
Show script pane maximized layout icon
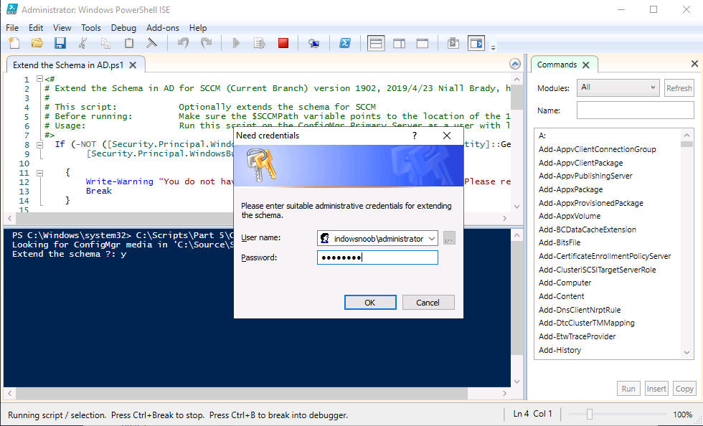pos(423,43)
